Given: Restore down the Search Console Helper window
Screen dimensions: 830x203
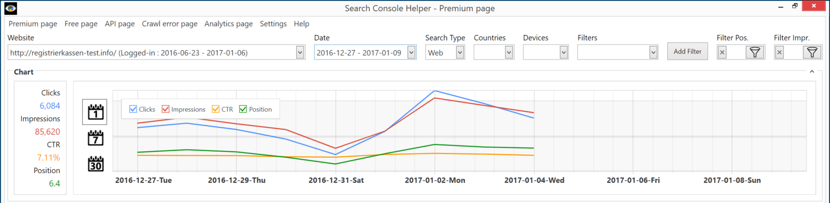Looking at the screenshot, I should click(x=795, y=6).
